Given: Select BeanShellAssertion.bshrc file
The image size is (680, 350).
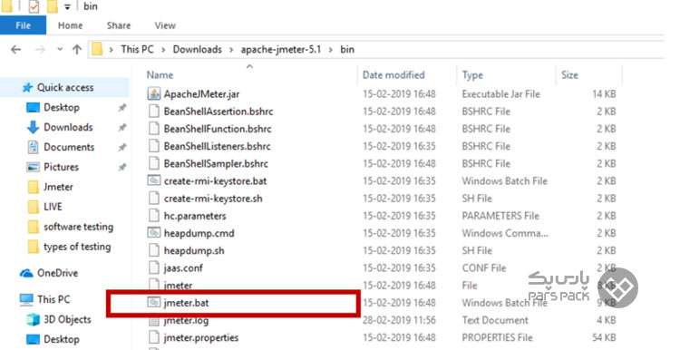Looking at the screenshot, I should [x=219, y=112].
